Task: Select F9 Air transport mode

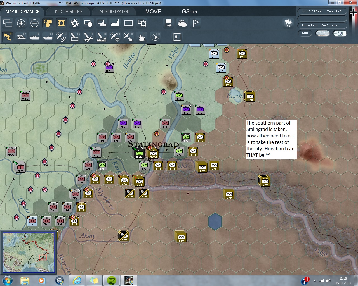Action: [115, 37]
